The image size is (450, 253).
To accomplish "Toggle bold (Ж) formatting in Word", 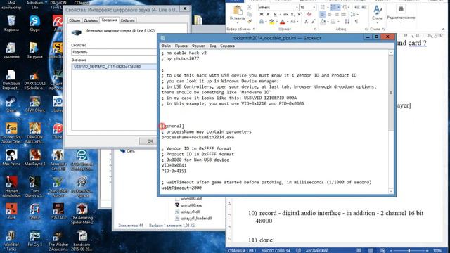I will 262,14.
